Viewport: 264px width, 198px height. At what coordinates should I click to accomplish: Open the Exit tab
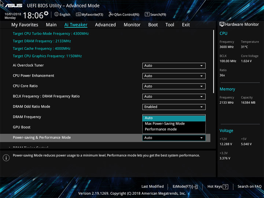tap(186, 25)
